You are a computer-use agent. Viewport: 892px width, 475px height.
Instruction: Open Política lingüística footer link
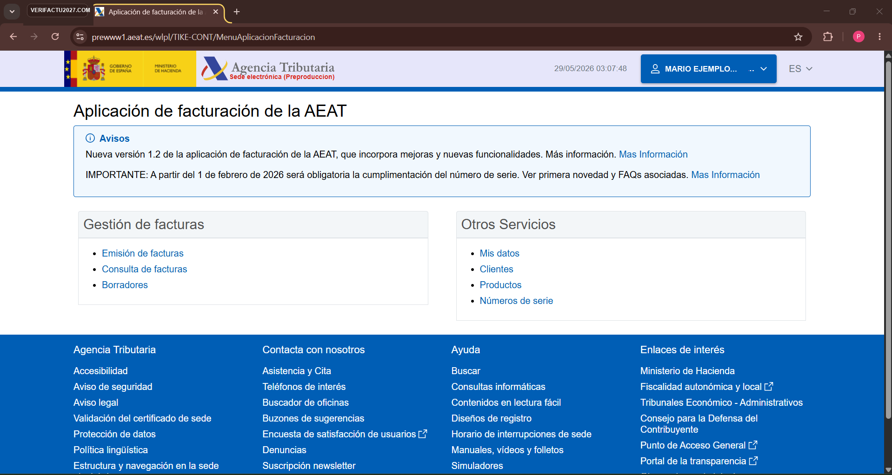coord(111,450)
